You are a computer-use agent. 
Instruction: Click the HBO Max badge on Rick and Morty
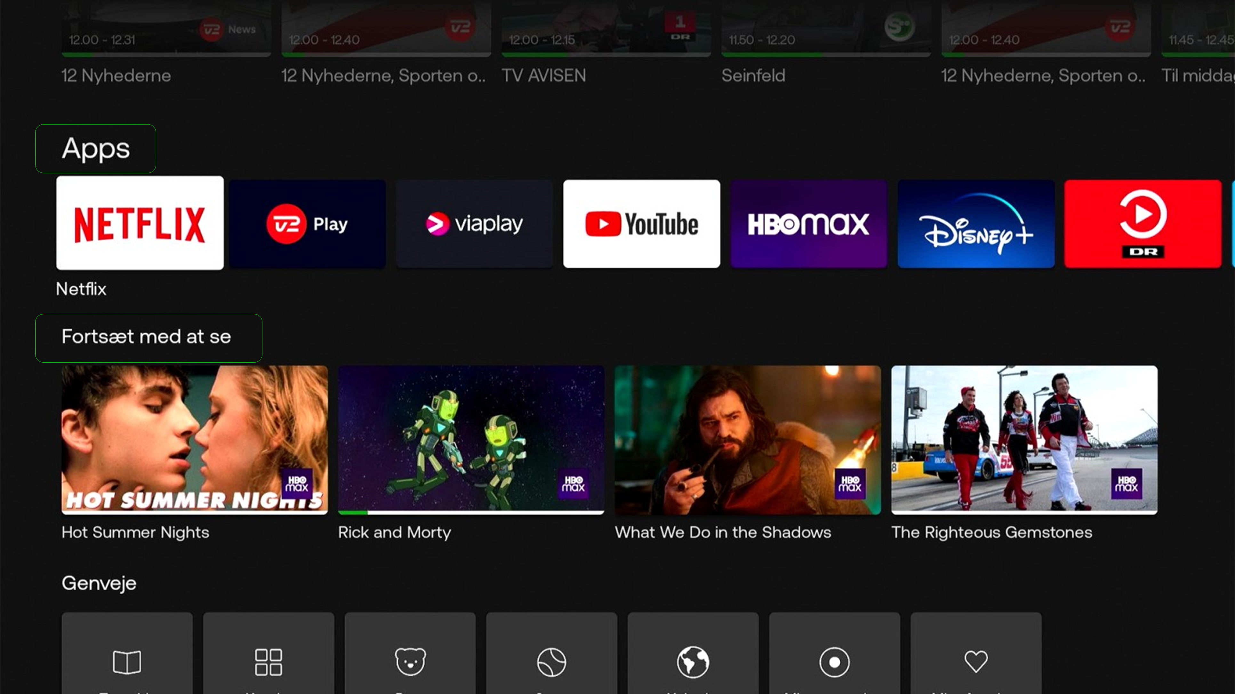573,483
